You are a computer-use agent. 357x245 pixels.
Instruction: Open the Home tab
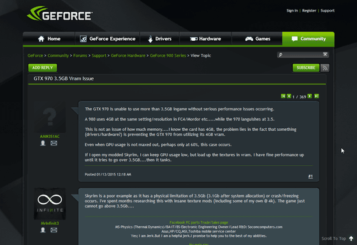pos(49,39)
